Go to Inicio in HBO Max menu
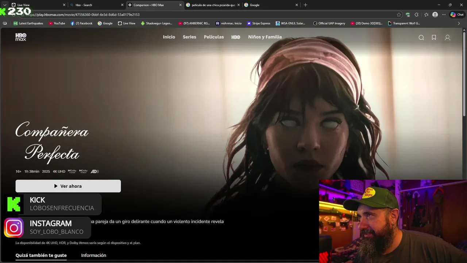Screen dimensions: 467x263 point(169,37)
